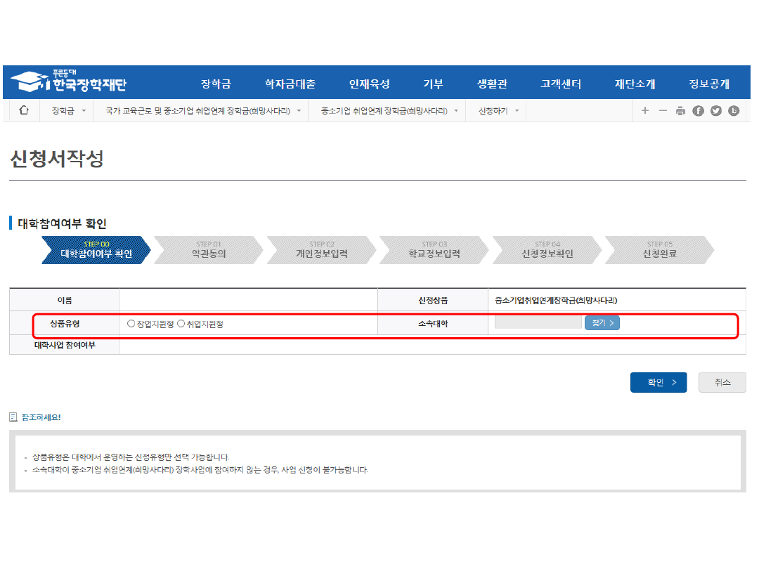Click the minus zoom-out icon
This screenshot has width=759, height=569.
(662, 111)
